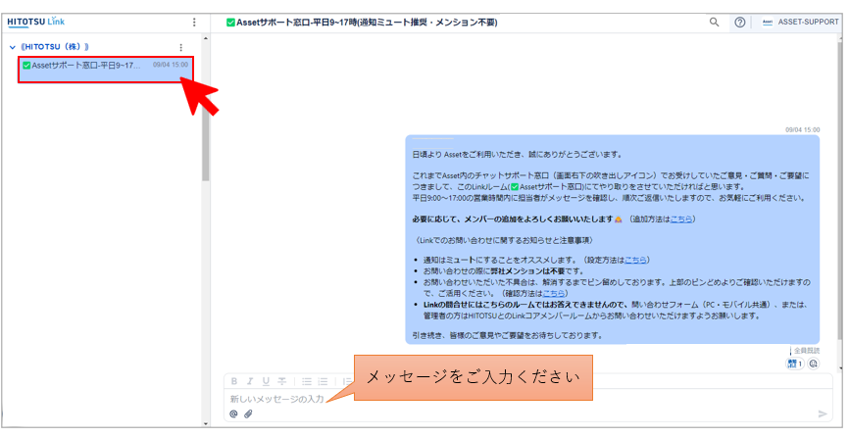Image resolution: width=849 pixels, height=437 pixels.
Task: Select the Assetサポート窓口 room in sidebar
Action: (106, 70)
